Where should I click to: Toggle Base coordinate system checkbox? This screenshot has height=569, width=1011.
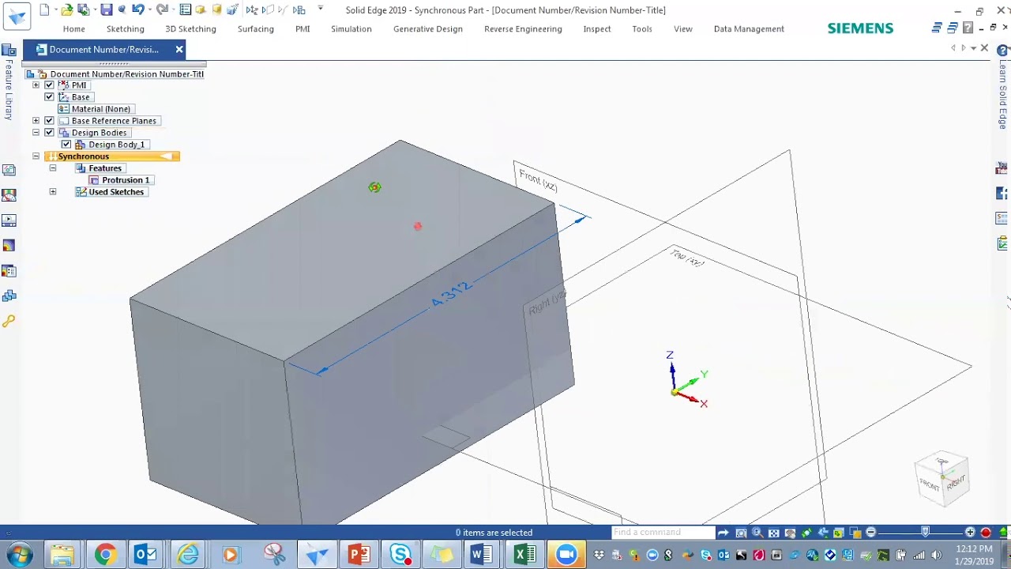49,97
